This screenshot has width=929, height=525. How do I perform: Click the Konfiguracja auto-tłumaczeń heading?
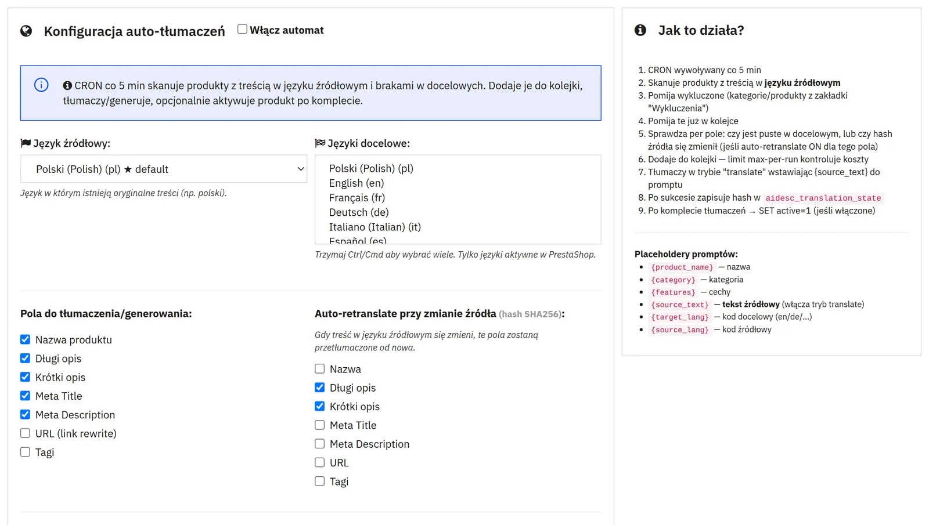134,31
